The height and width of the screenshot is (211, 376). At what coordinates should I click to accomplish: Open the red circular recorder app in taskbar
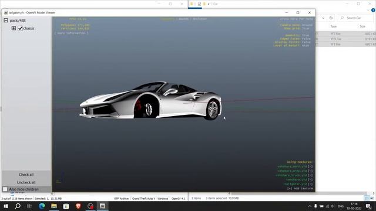point(90,206)
